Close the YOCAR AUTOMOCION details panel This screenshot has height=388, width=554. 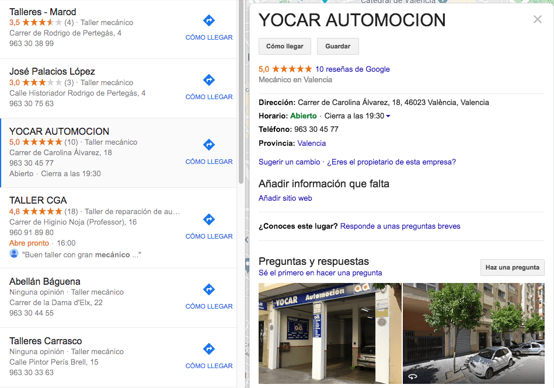pyautogui.click(x=538, y=19)
